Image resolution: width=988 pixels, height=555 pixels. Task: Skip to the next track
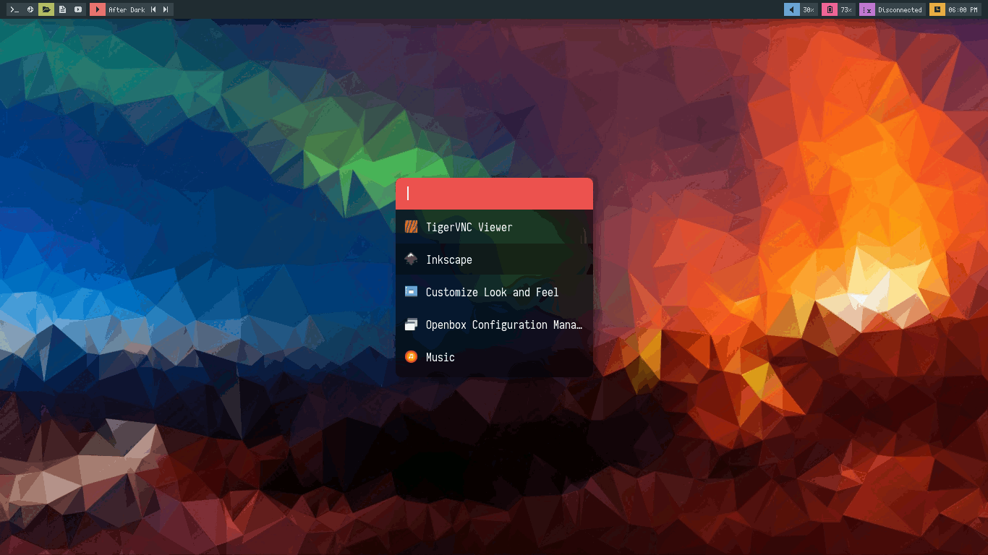point(166,9)
